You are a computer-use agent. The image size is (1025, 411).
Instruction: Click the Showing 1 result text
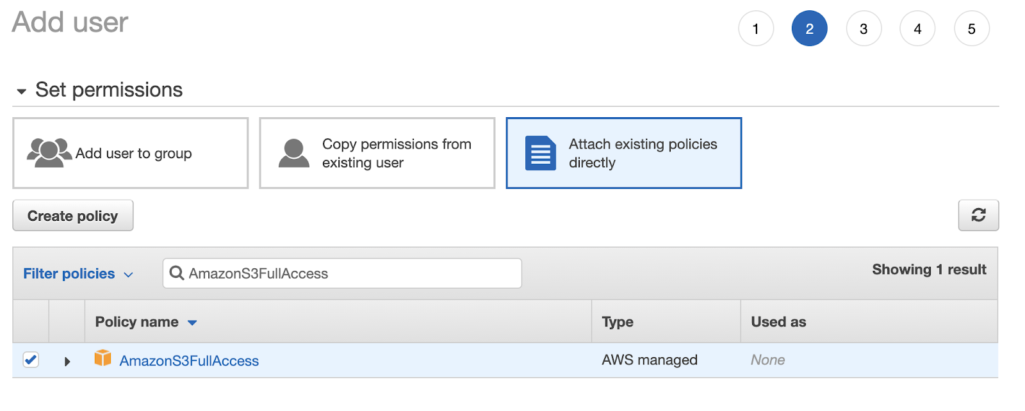pyautogui.click(x=929, y=270)
